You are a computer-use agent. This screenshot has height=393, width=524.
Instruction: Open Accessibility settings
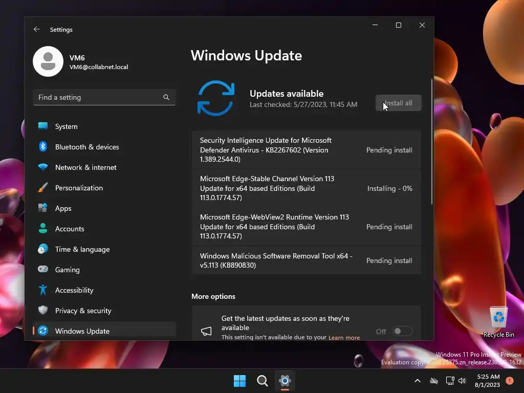(x=104, y=290)
